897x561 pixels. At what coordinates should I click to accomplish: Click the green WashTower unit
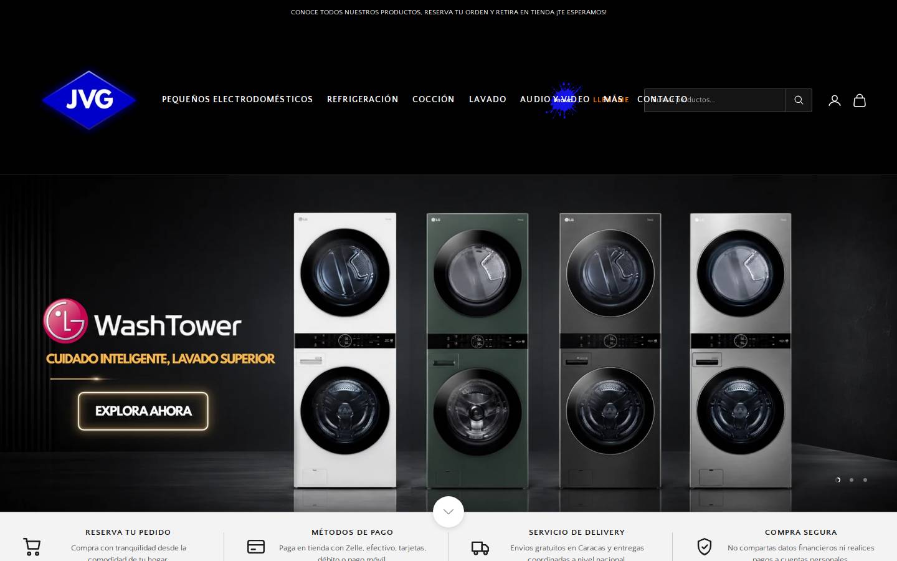click(478, 350)
